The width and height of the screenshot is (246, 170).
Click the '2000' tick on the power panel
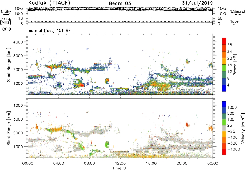coord(18,69)
